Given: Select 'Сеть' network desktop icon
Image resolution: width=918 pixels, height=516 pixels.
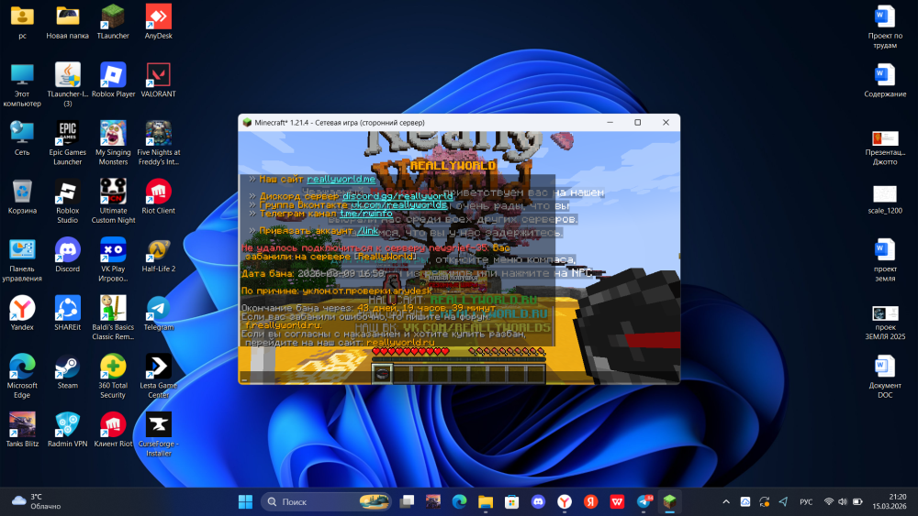Looking at the screenshot, I should pos(22,139).
